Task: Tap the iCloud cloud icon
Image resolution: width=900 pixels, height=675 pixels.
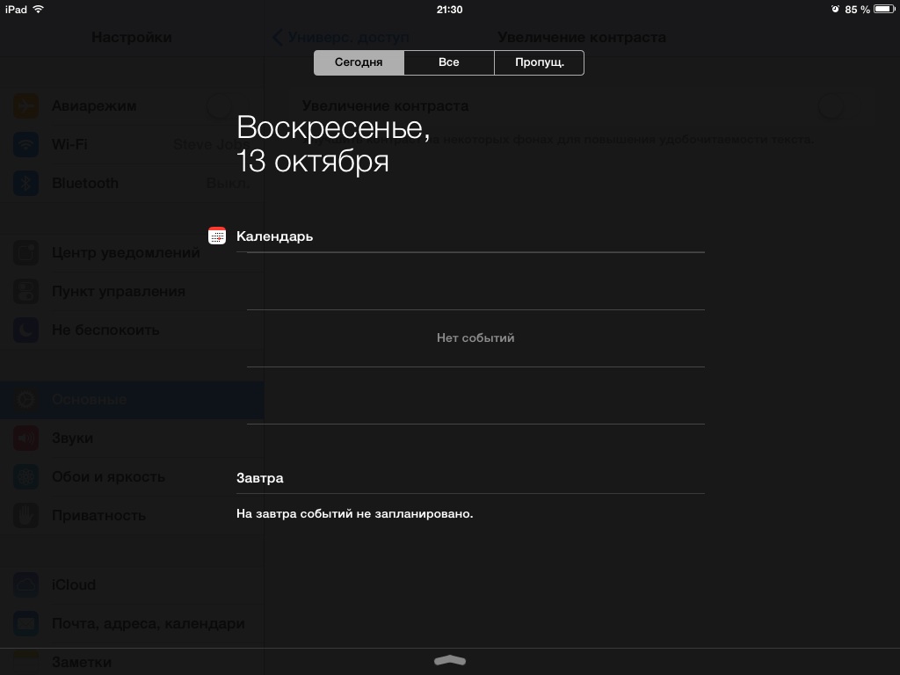Action: (25, 584)
